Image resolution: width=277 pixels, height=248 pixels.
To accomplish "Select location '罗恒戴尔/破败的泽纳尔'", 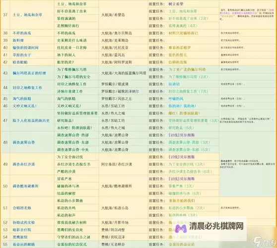I will (120, 91).
